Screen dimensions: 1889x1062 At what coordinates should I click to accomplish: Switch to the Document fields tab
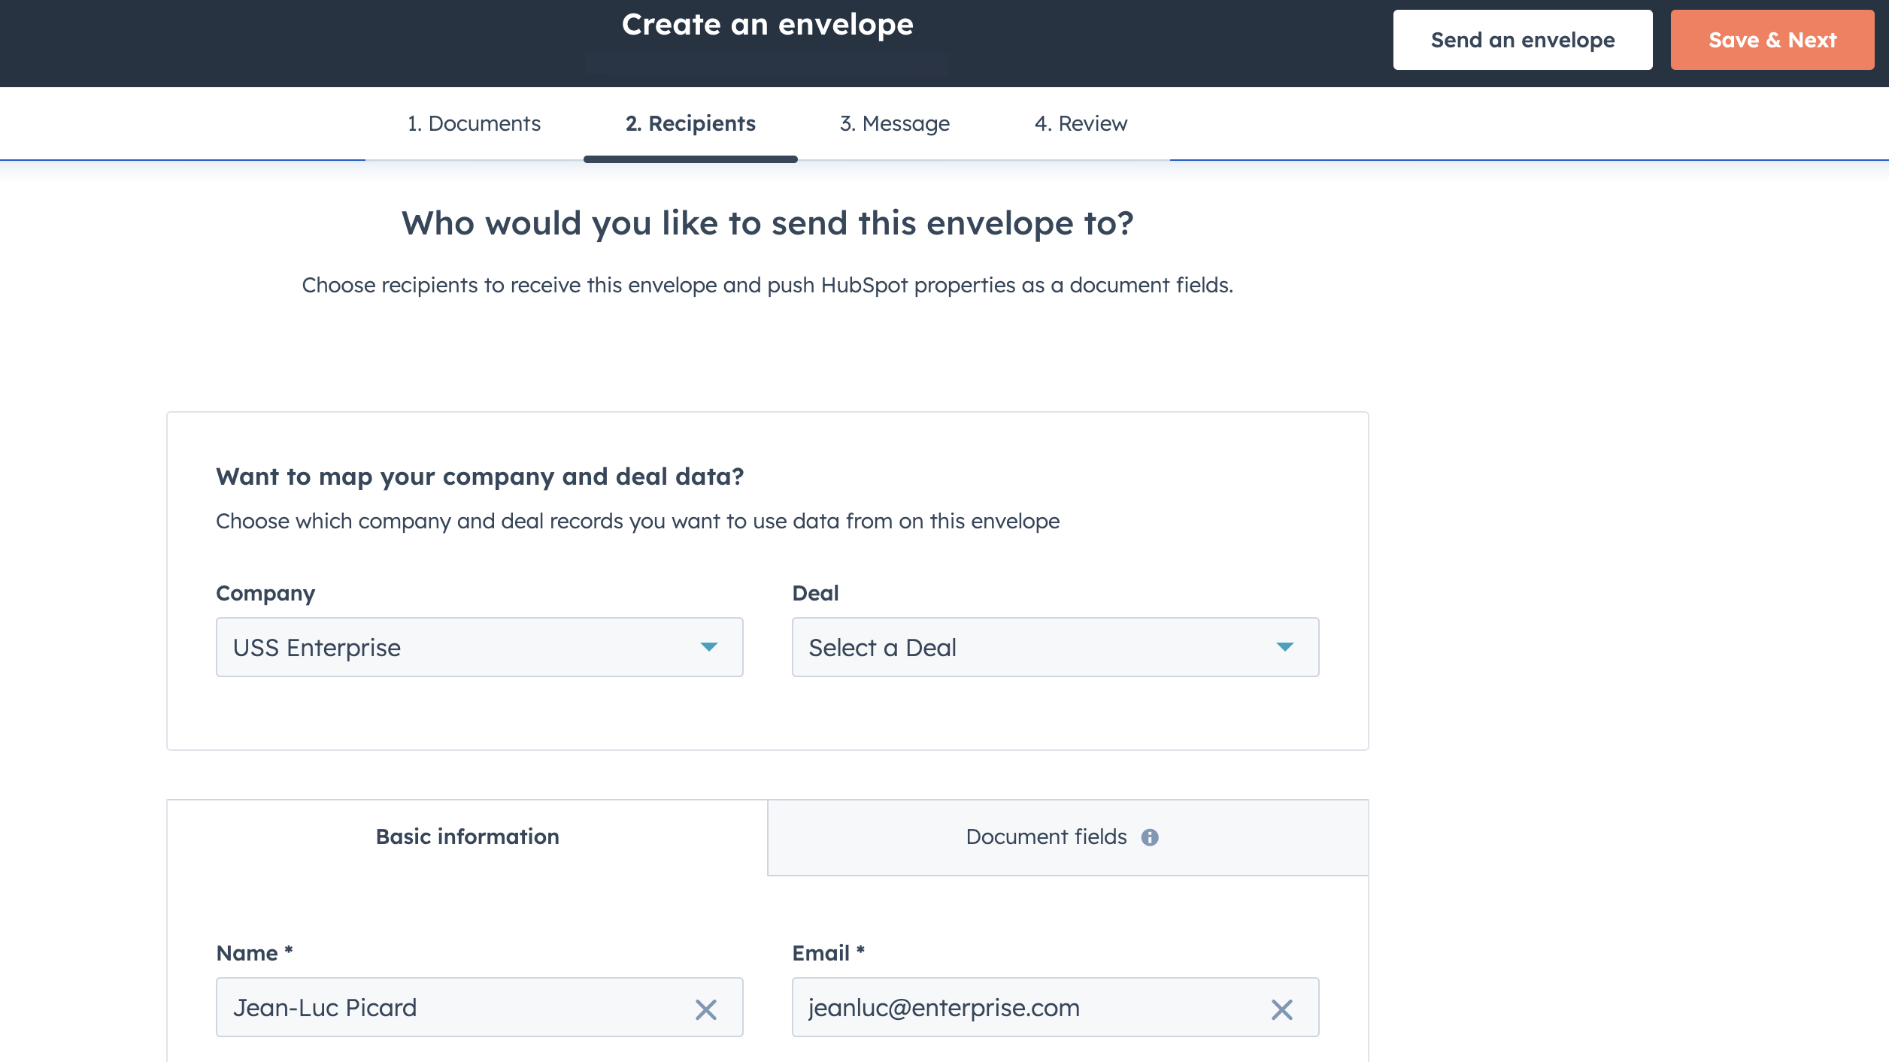tap(1047, 836)
